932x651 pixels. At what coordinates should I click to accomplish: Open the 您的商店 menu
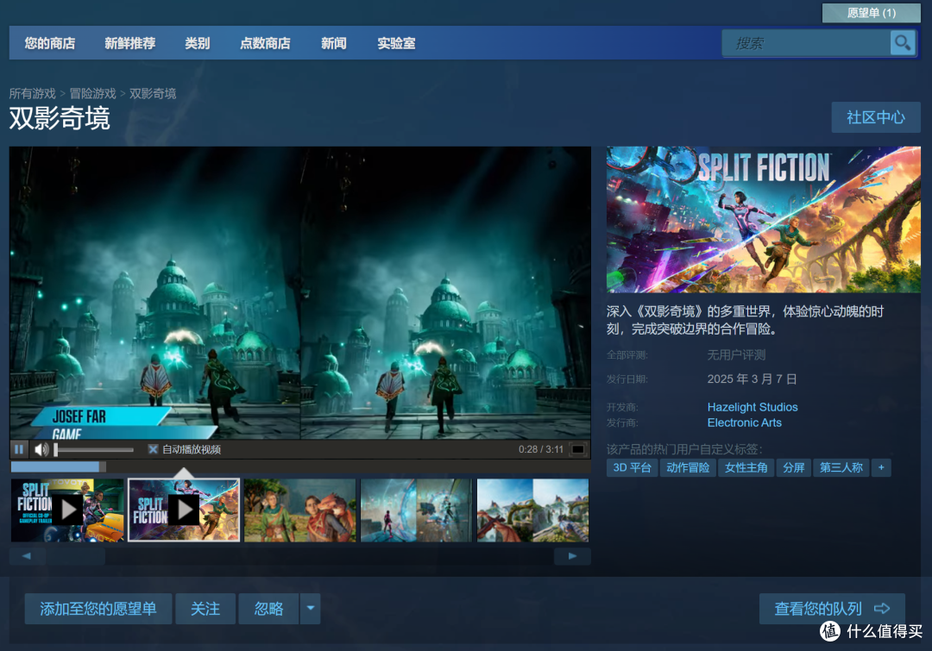click(x=50, y=43)
